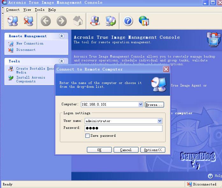Toggle the Save password checkbox

87,136
